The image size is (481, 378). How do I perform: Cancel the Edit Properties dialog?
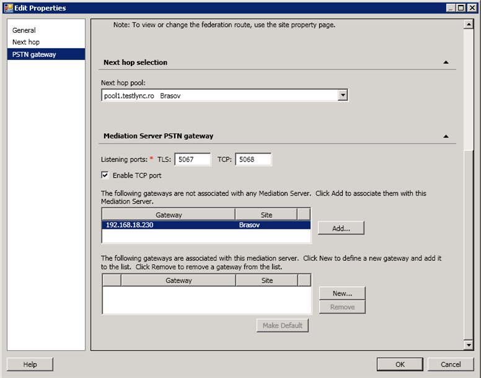tap(451, 364)
